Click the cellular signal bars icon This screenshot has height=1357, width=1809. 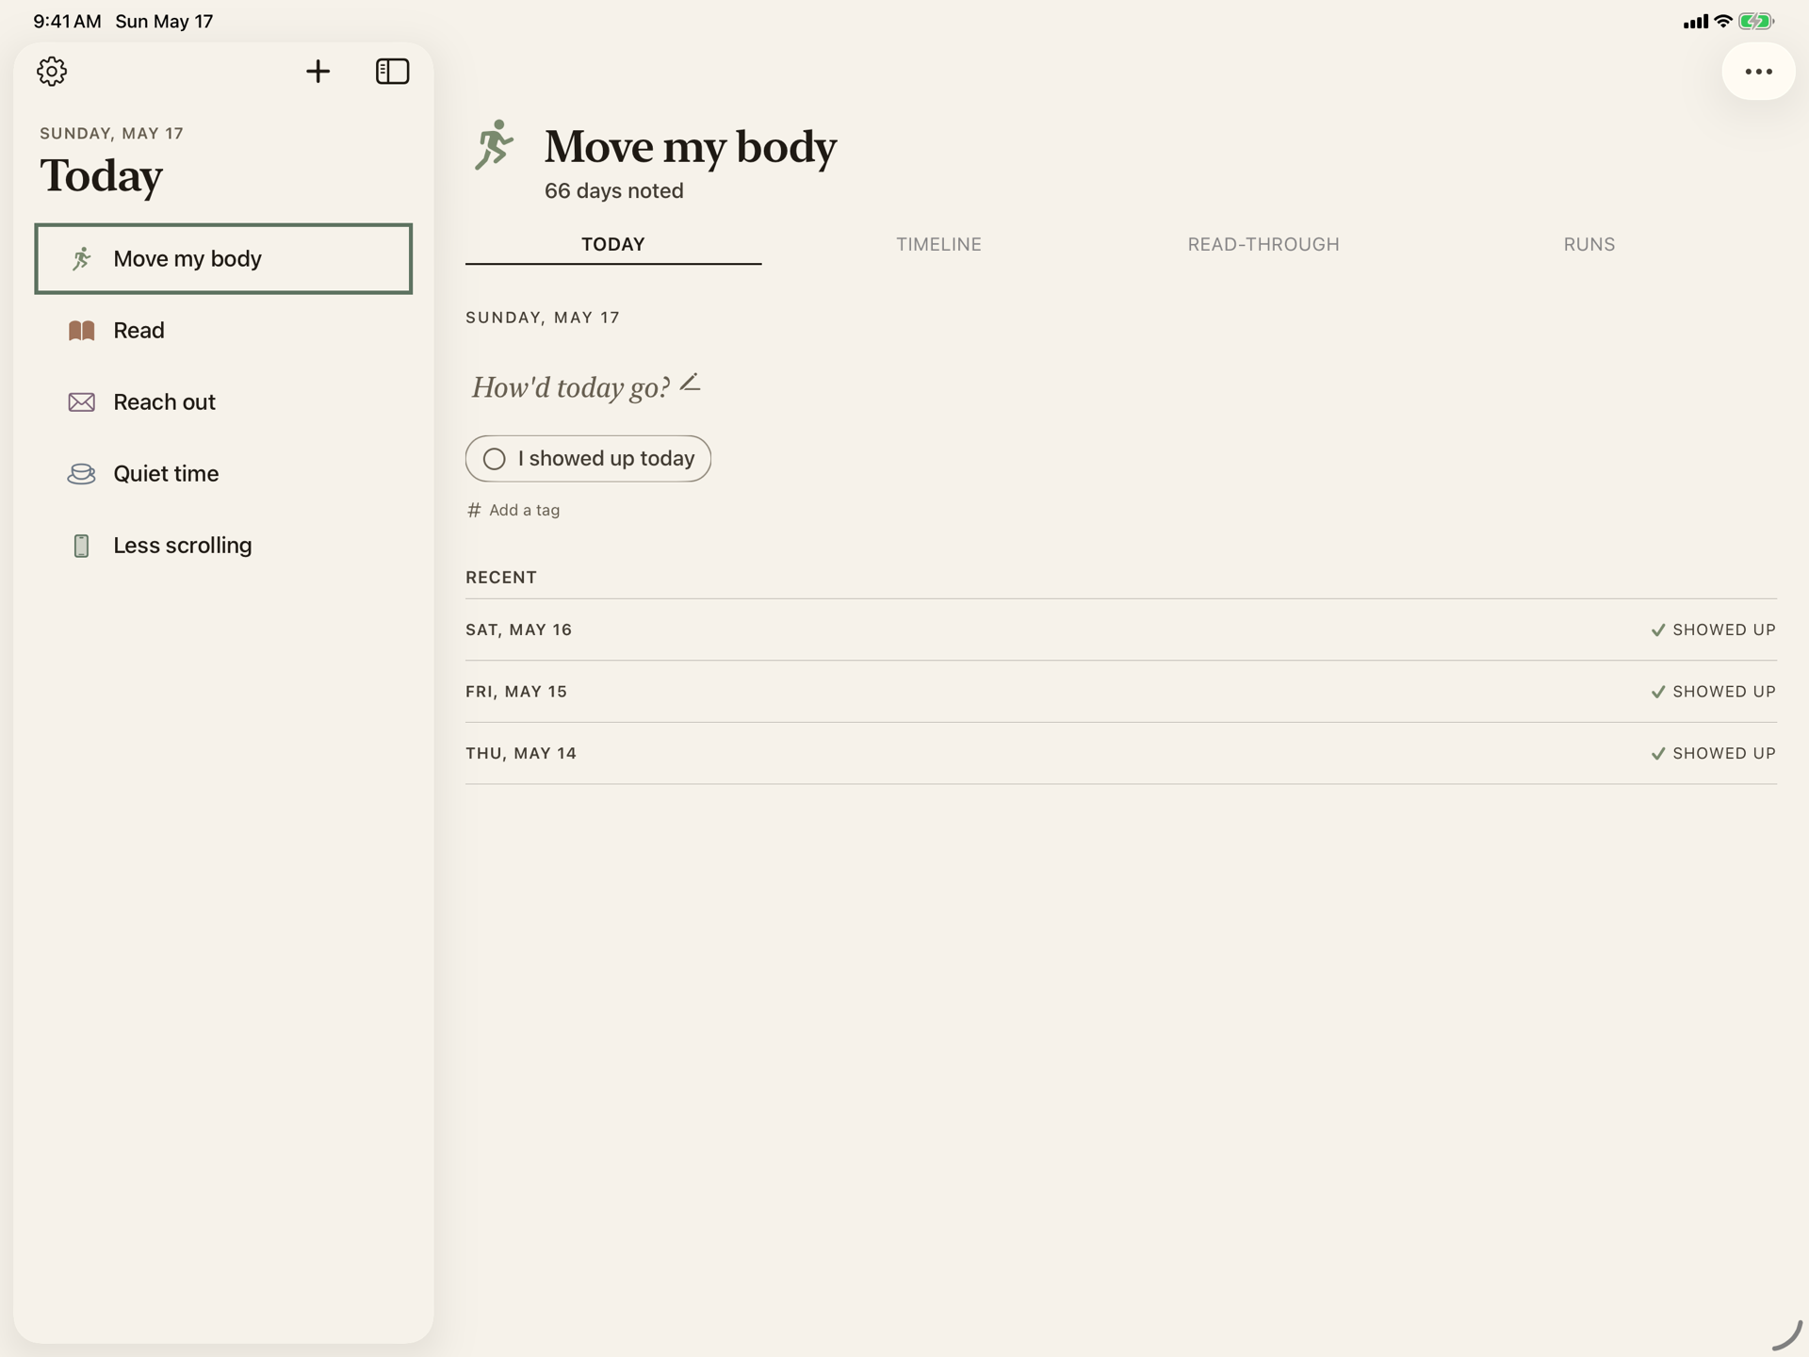1695,22
